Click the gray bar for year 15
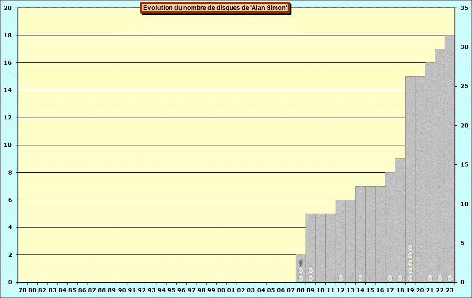This screenshot has height=298, width=472. pyautogui.click(x=370, y=234)
